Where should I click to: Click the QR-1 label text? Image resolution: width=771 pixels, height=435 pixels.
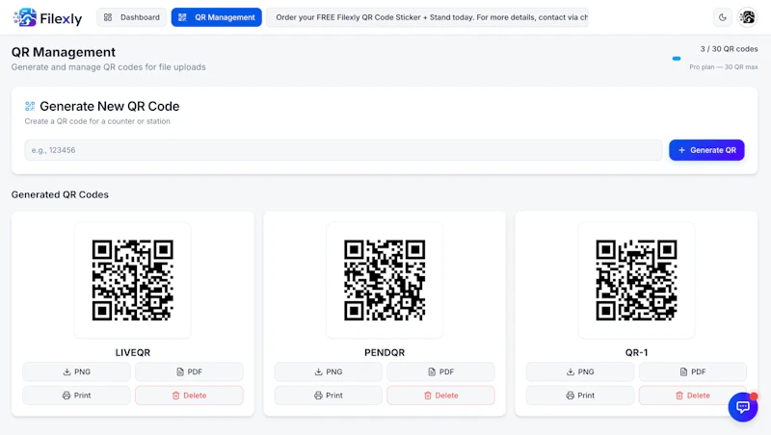coord(636,352)
